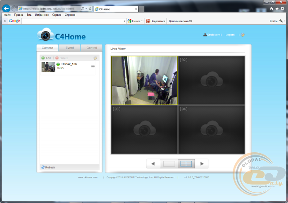Open the camera list settings icon
The image size is (288, 203).
(x=95, y=58)
